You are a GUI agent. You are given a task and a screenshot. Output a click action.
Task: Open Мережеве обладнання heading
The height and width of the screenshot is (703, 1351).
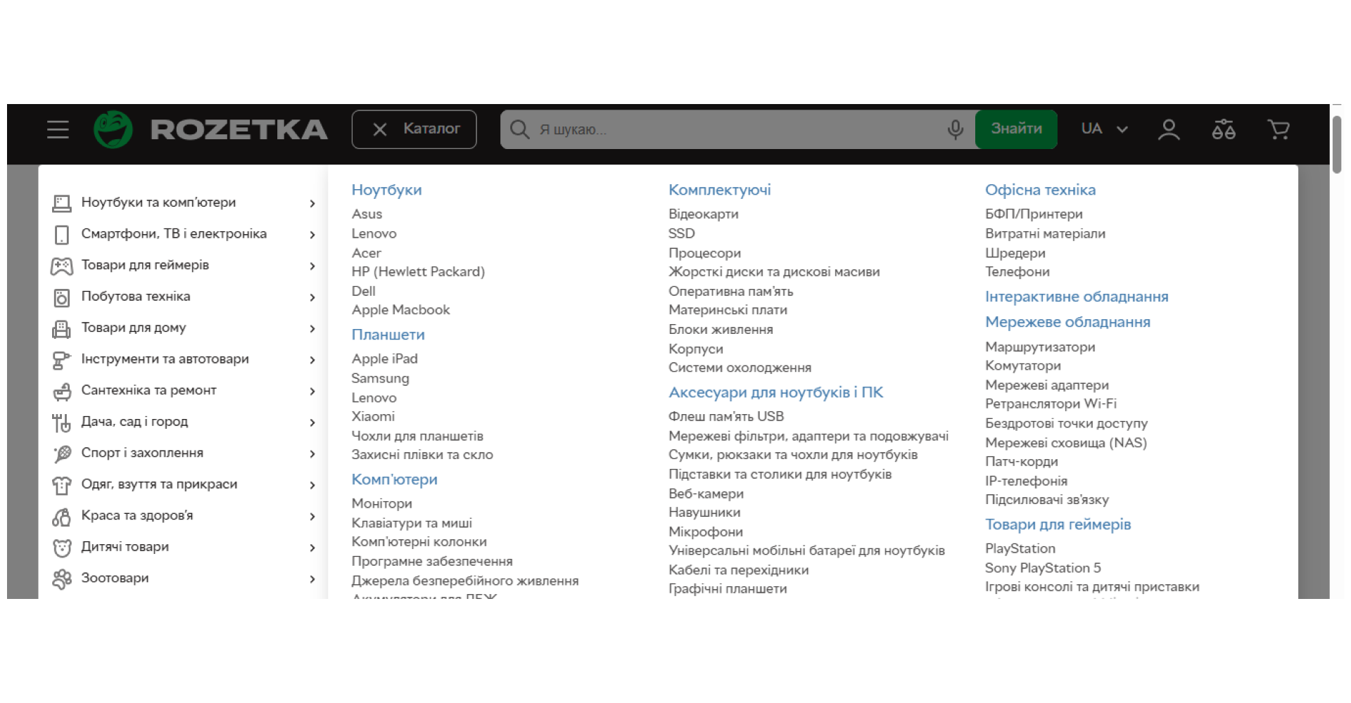1067,322
